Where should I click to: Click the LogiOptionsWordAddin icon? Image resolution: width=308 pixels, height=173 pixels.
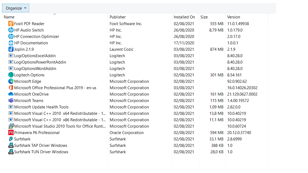point(11,68)
